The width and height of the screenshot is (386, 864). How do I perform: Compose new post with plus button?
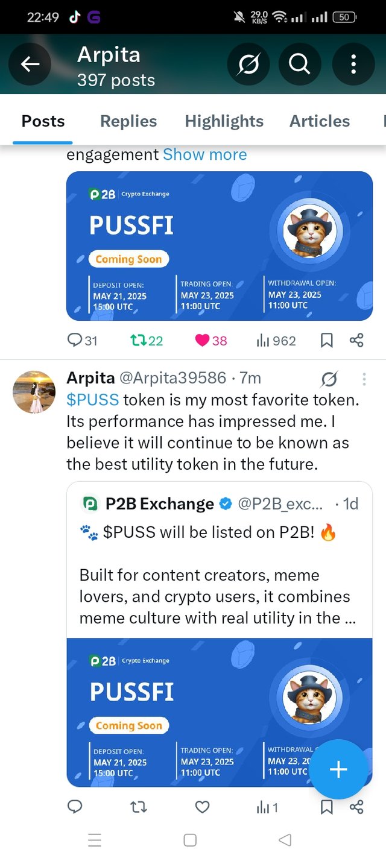click(338, 769)
